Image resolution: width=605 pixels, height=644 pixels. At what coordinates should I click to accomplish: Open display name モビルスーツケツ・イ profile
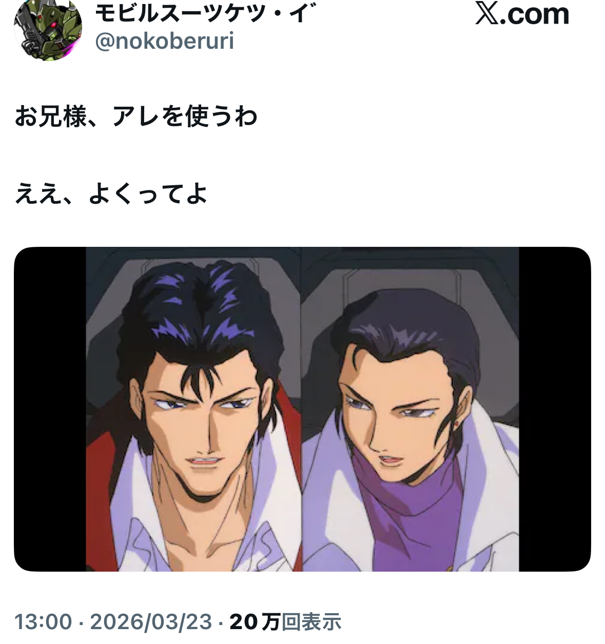(205, 12)
